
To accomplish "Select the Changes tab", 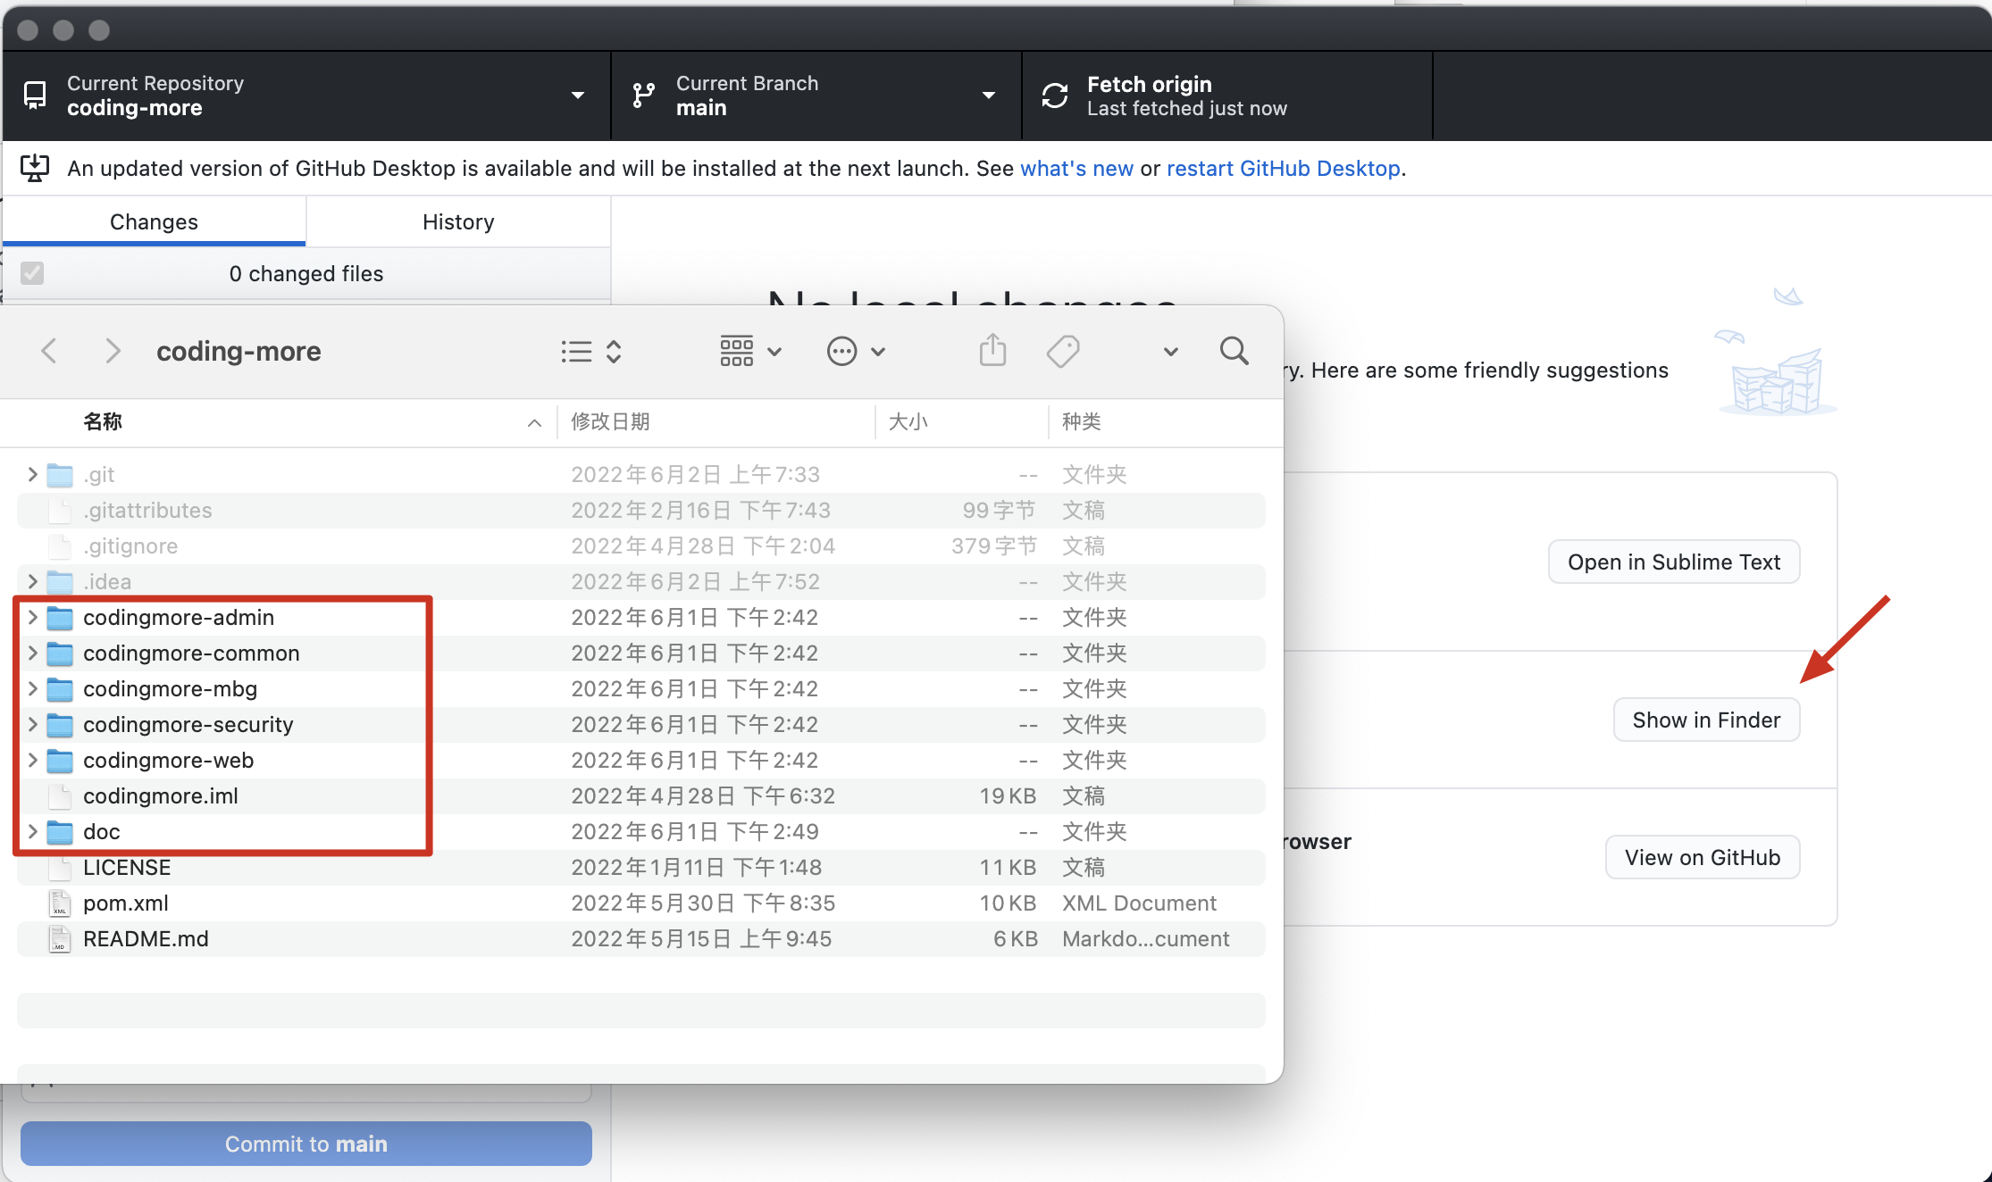I will pyautogui.click(x=154, y=221).
